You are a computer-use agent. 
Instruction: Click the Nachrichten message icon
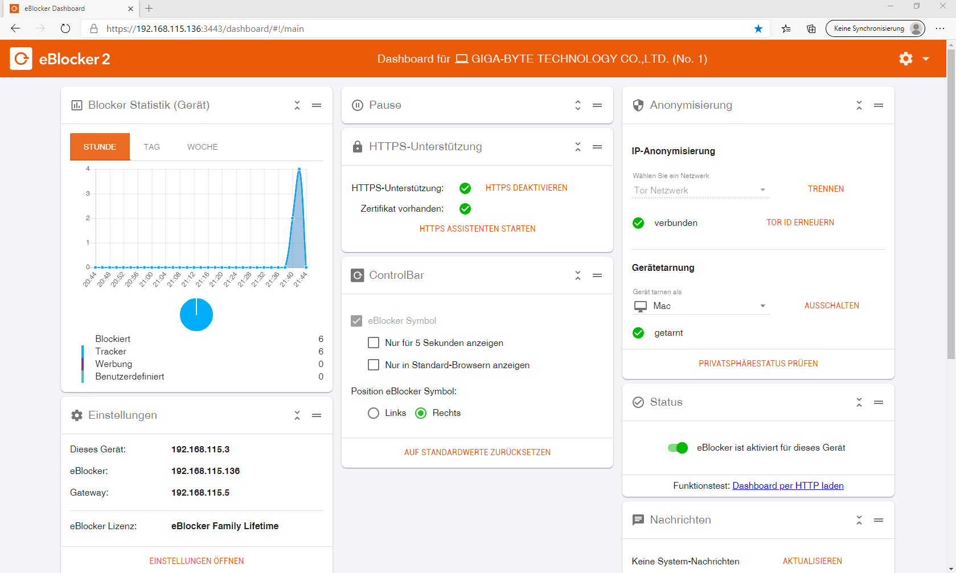click(x=638, y=520)
